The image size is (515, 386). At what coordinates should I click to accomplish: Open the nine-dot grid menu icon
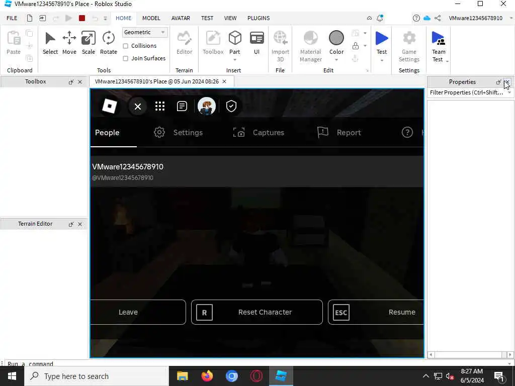(x=159, y=106)
